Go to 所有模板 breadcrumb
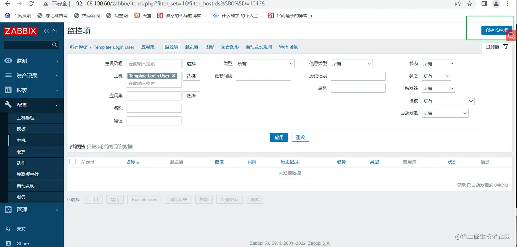This screenshot has height=247, width=517. point(79,47)
